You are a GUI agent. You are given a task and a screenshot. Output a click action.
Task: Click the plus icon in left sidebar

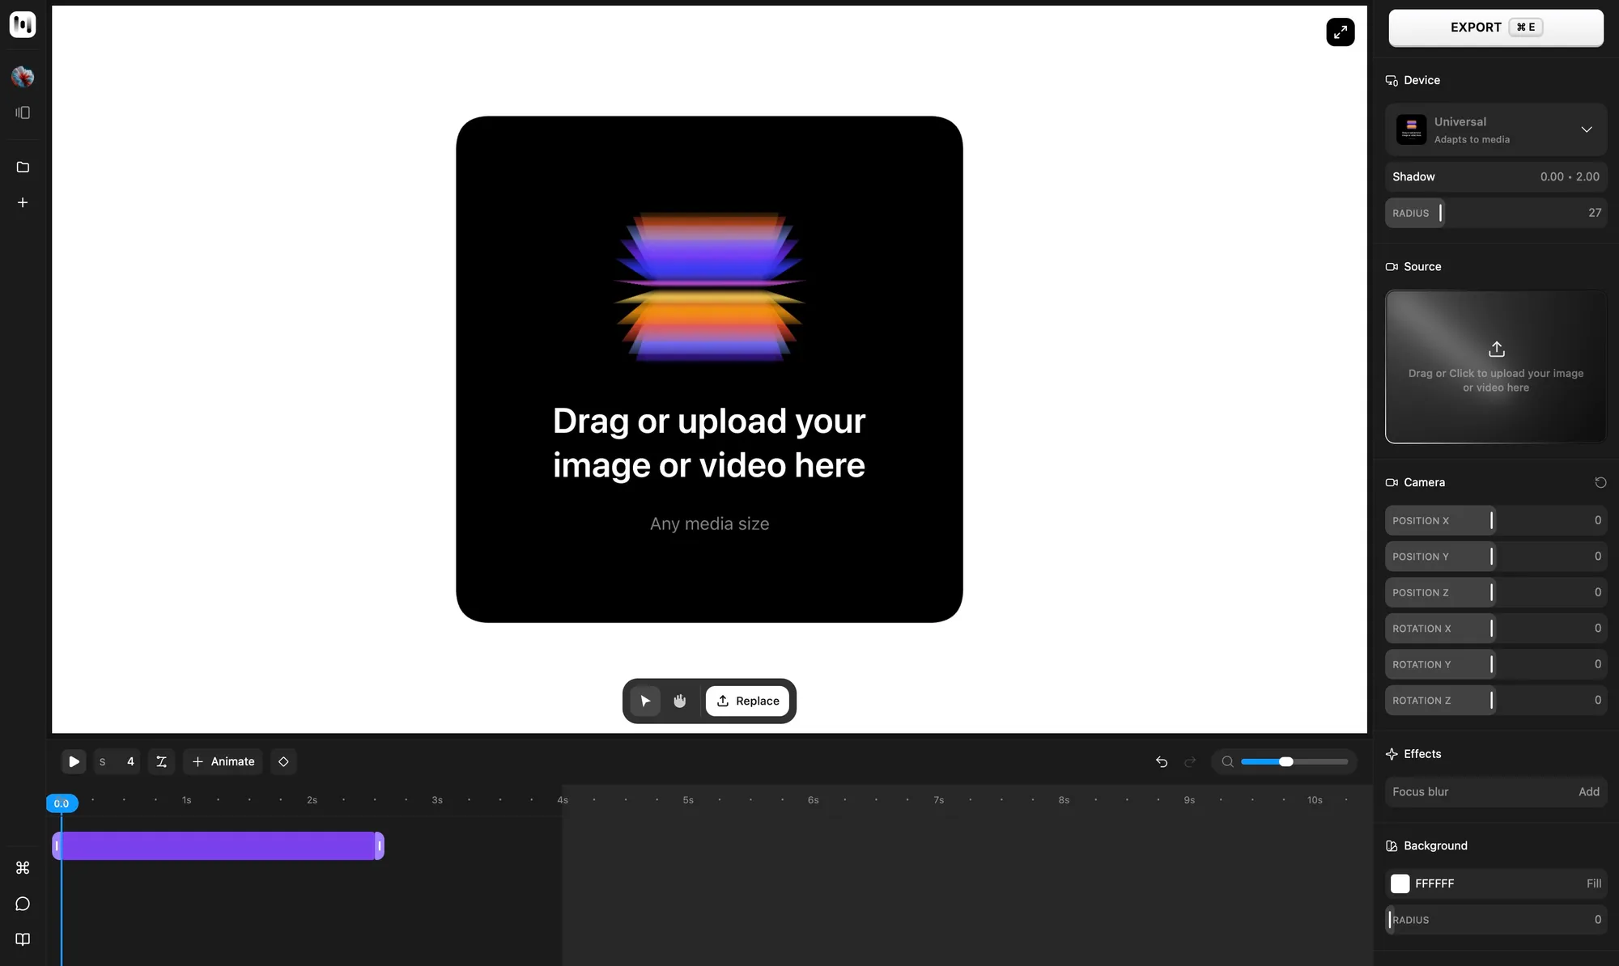[23, 202]
